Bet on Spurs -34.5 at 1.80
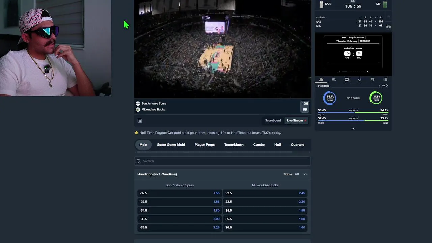 pos(180,211)
